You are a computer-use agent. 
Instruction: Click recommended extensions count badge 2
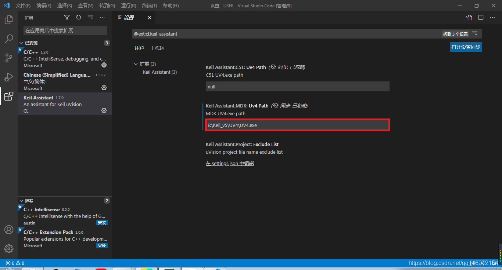pyautogui.click(x=107, y=201)
